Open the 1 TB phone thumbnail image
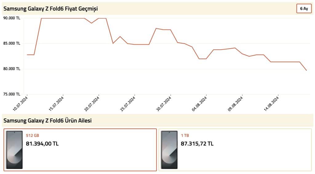 click(169, 150)
